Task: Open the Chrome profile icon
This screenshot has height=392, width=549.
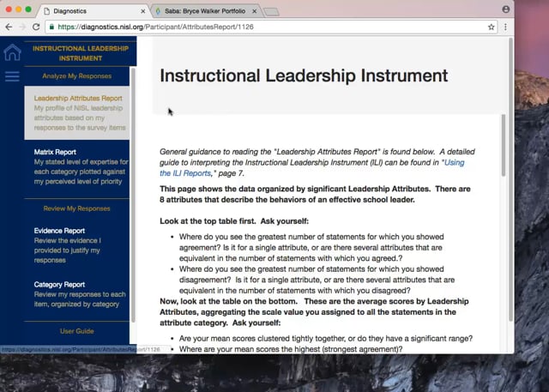Action: pyautogui.click(x=505, y=9)
